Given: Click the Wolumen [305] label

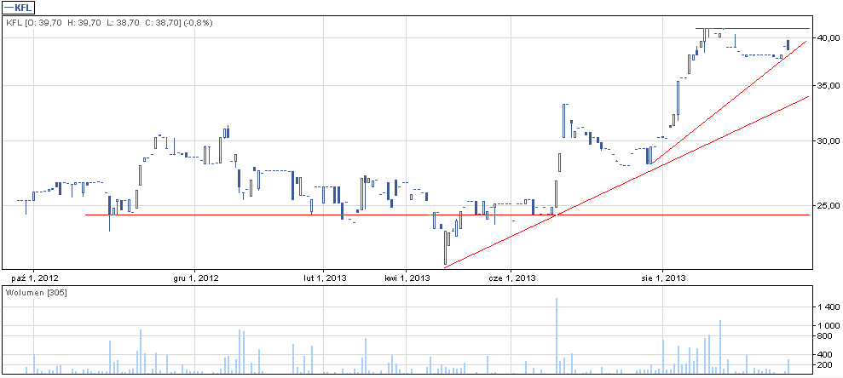Looking at the screenshot, I should pyautogui.click(x=37, y=293).
